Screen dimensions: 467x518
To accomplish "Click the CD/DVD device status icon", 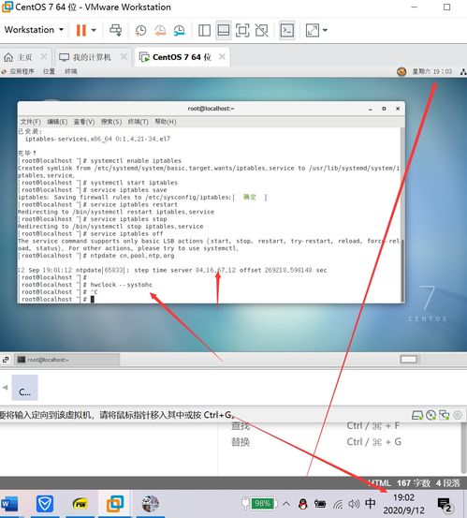I will 431,415.
